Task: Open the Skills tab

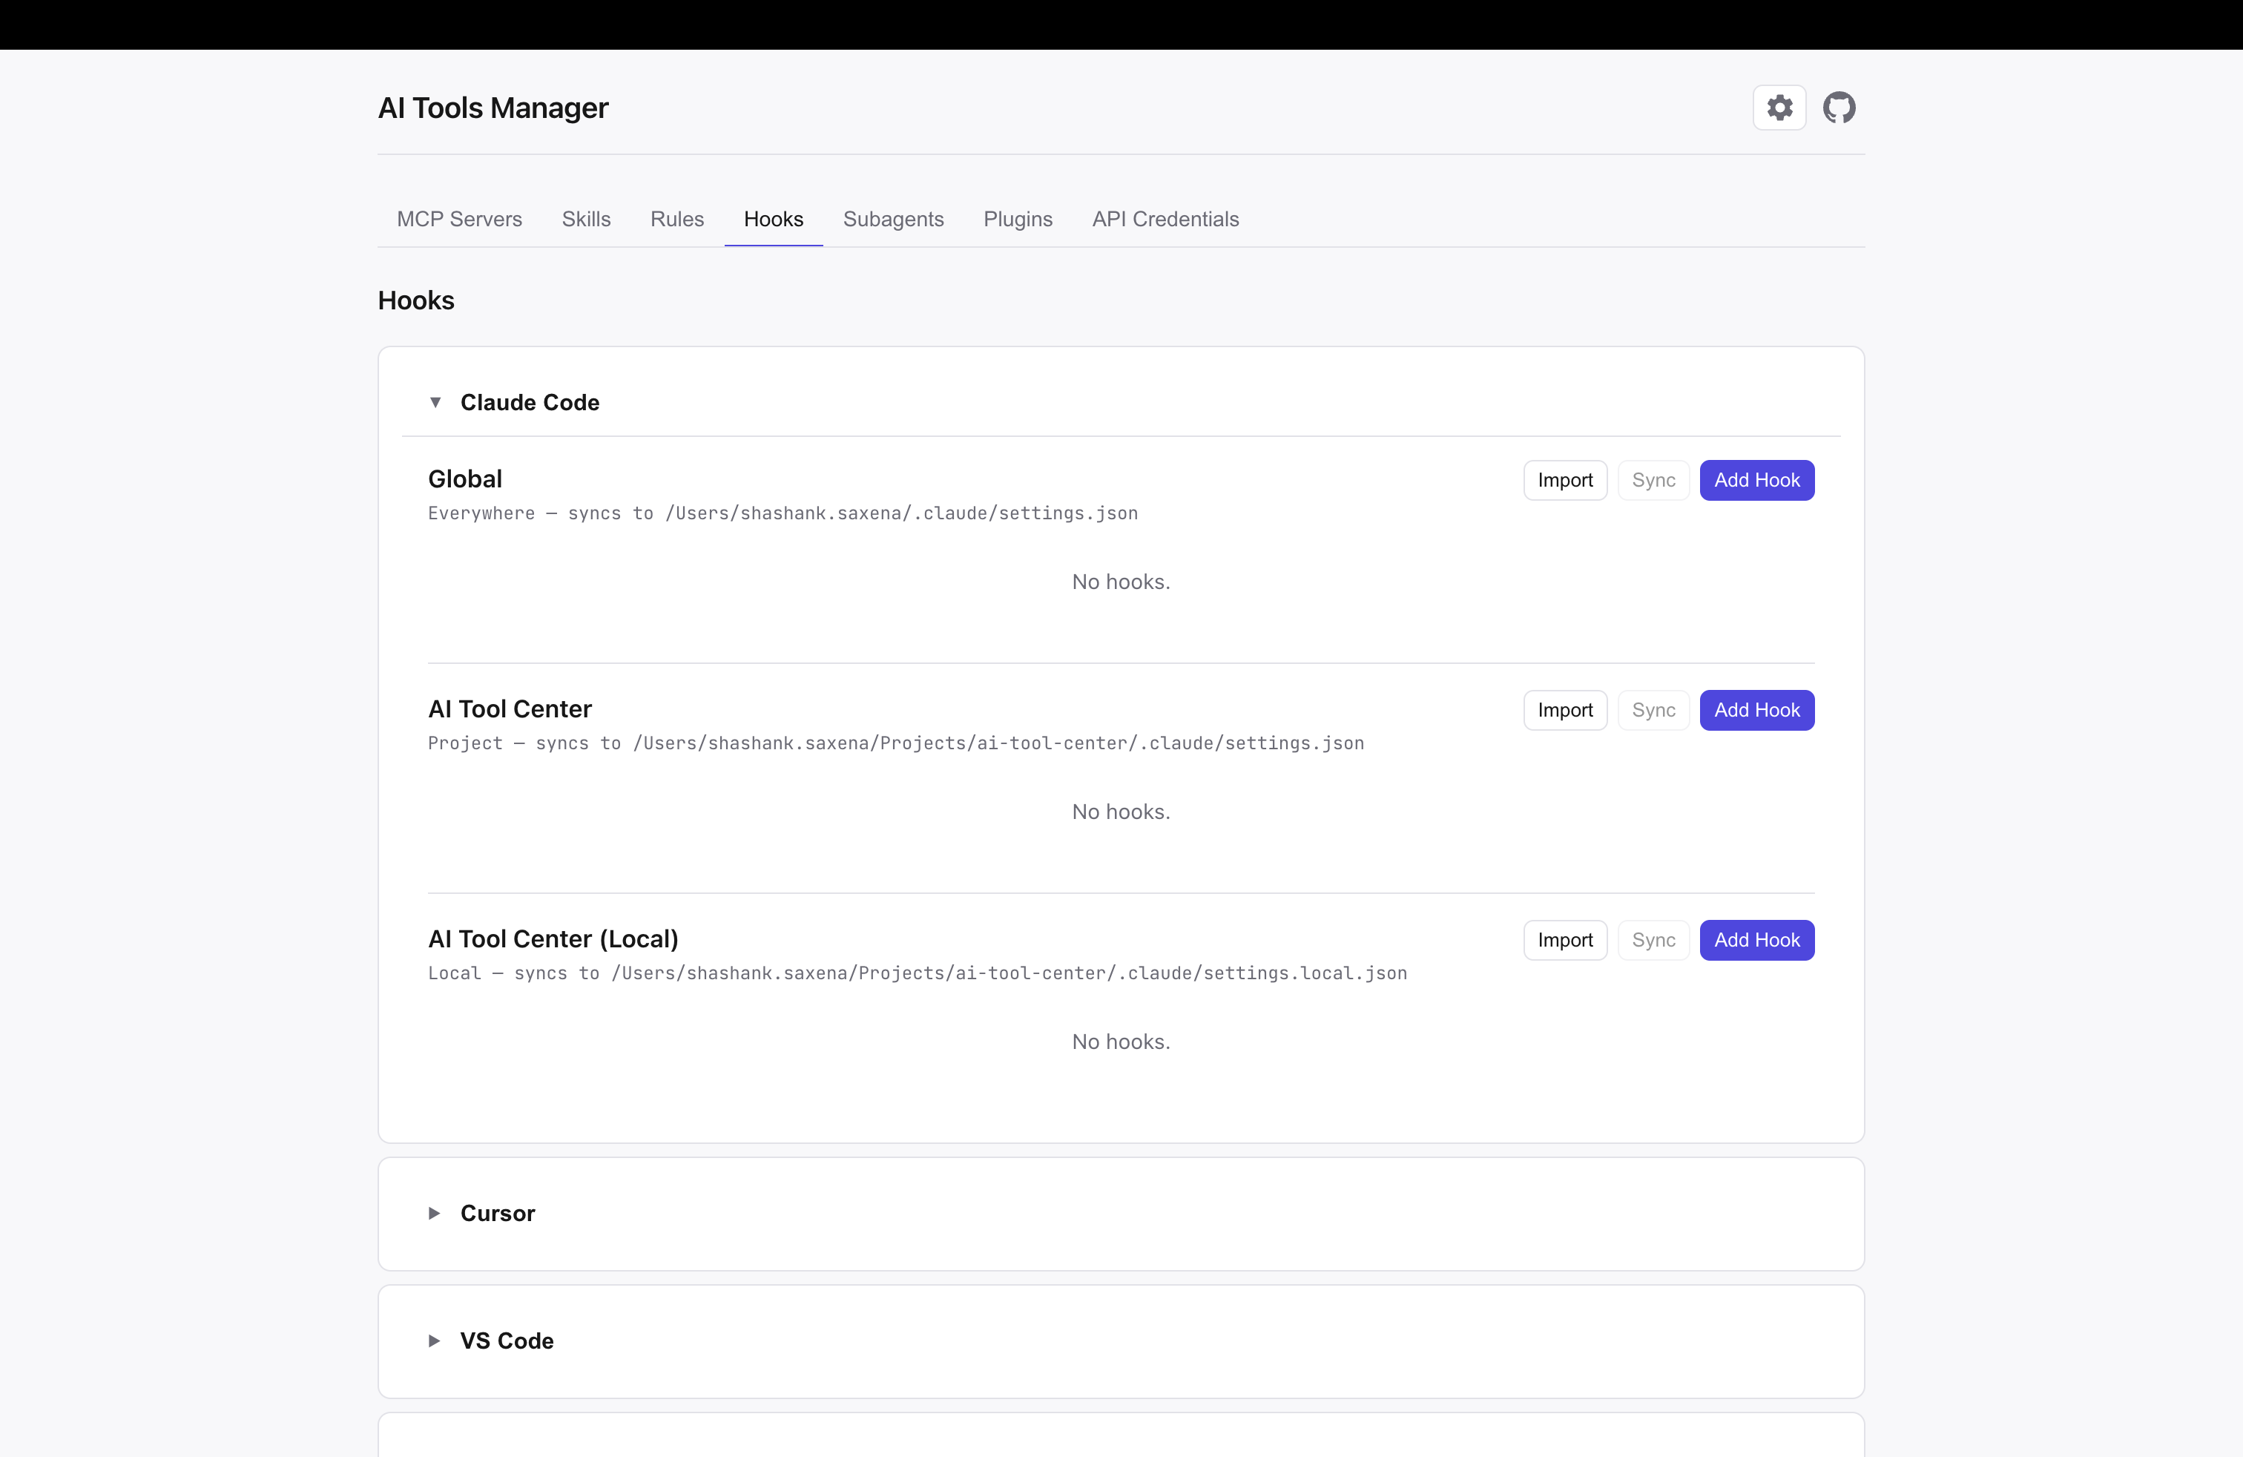Action: 586,219
